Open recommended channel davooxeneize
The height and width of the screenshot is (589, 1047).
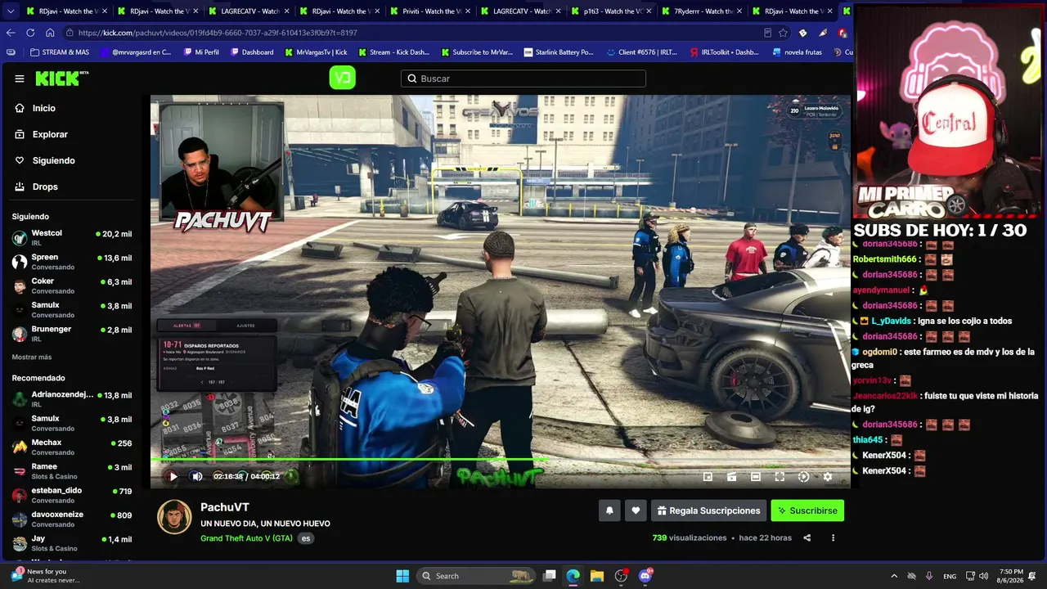(72, 519)
